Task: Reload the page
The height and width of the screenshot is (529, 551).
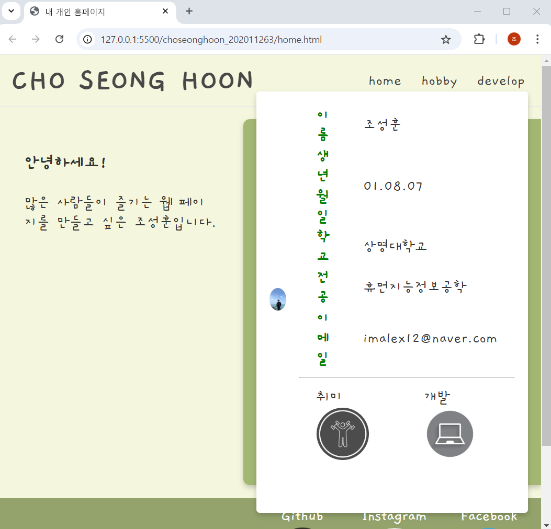Action: pyautogui.click(x=60, y=40)
